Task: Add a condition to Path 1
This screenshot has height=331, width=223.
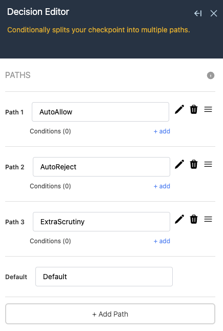Action: click(x=162, y=131)
